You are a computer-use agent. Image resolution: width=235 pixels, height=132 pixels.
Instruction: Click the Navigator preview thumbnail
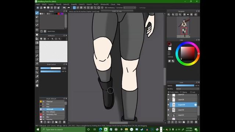click(184, 27)
